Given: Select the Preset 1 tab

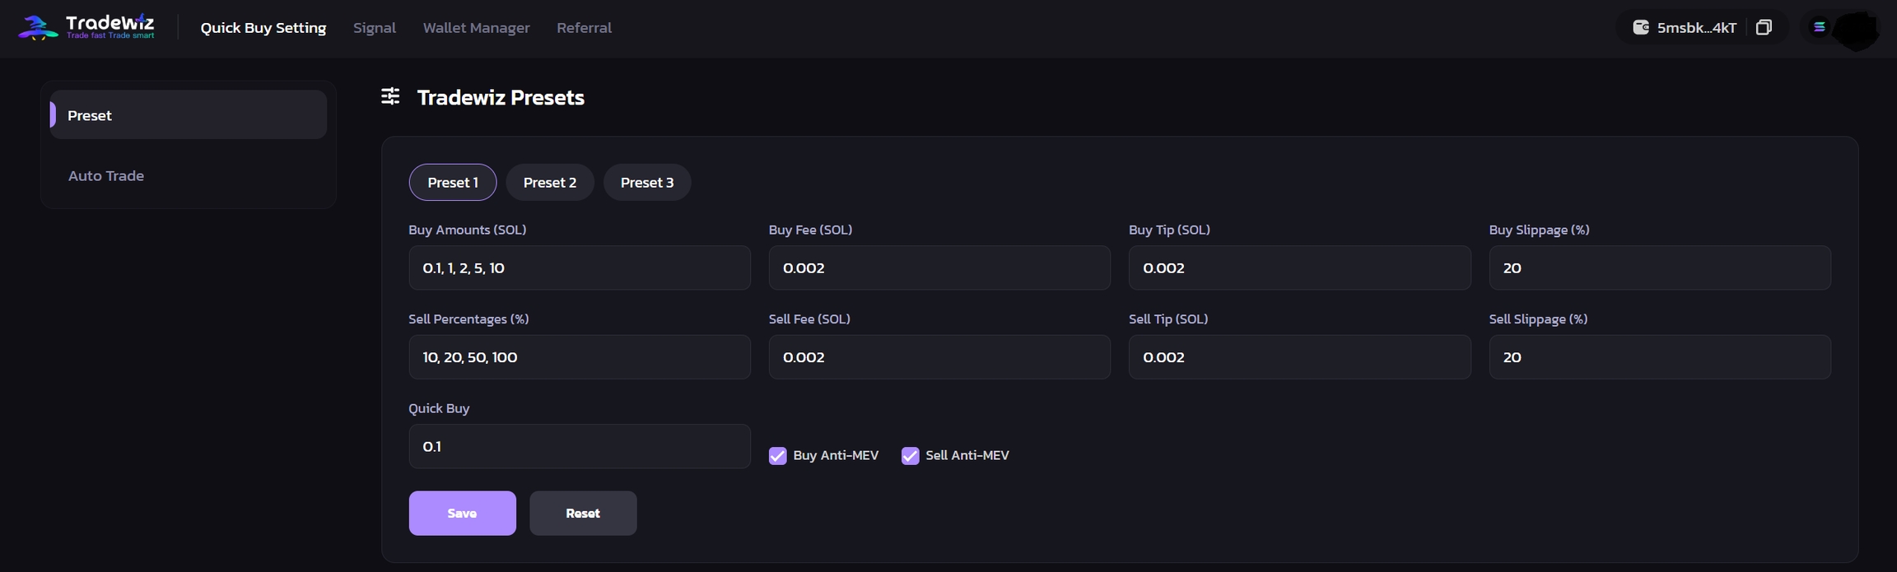Looking at the screenshot, I should pos(453,183).
